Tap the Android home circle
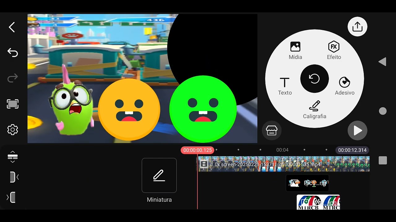Image resolution: width=396 pixels, height=222 pixels. [x=383, y=111]
